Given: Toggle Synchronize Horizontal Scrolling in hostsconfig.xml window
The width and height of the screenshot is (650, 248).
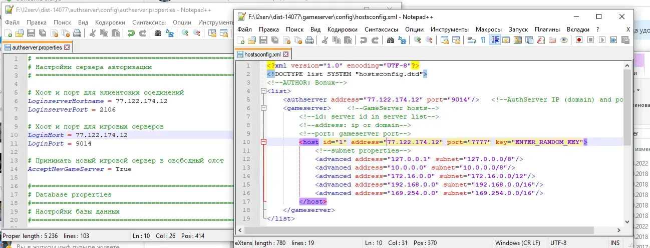Looking at the screenshot, I should (x=456, y=40).
